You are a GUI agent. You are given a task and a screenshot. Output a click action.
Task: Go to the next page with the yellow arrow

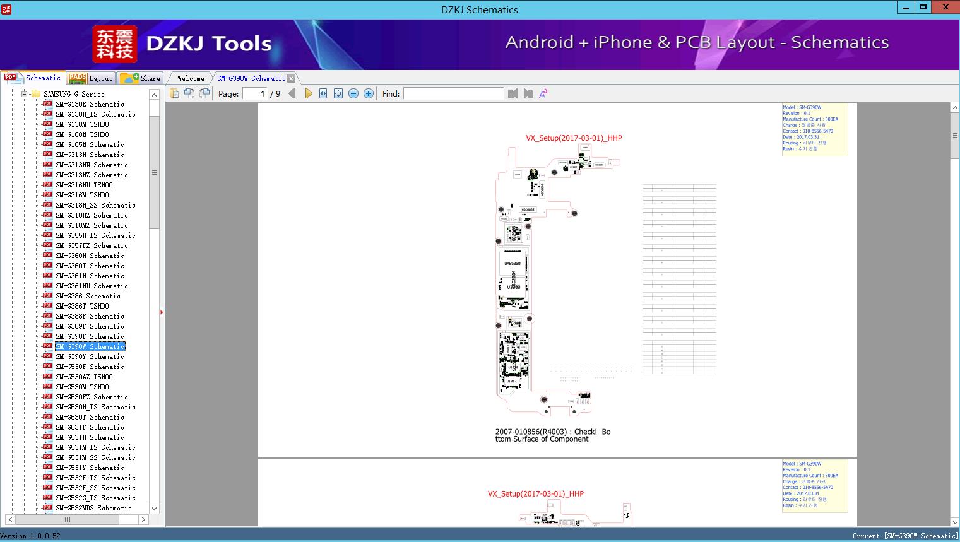308,93
